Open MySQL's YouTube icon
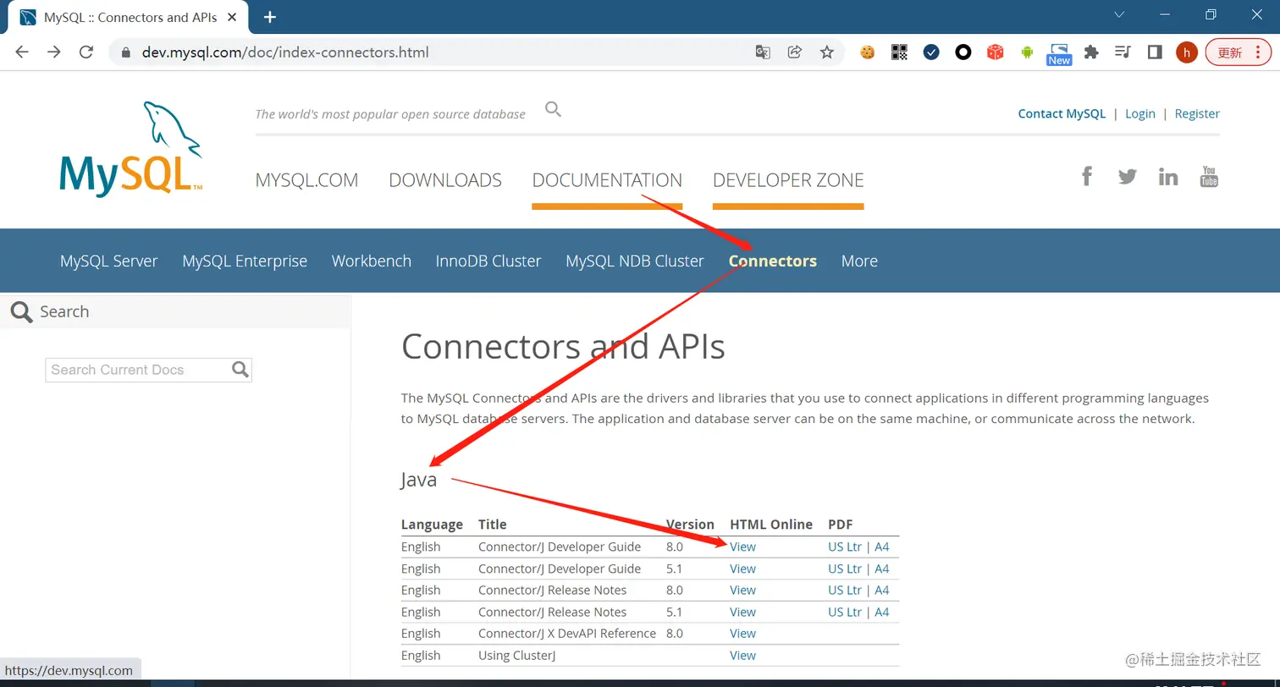 pos(1209,176)
